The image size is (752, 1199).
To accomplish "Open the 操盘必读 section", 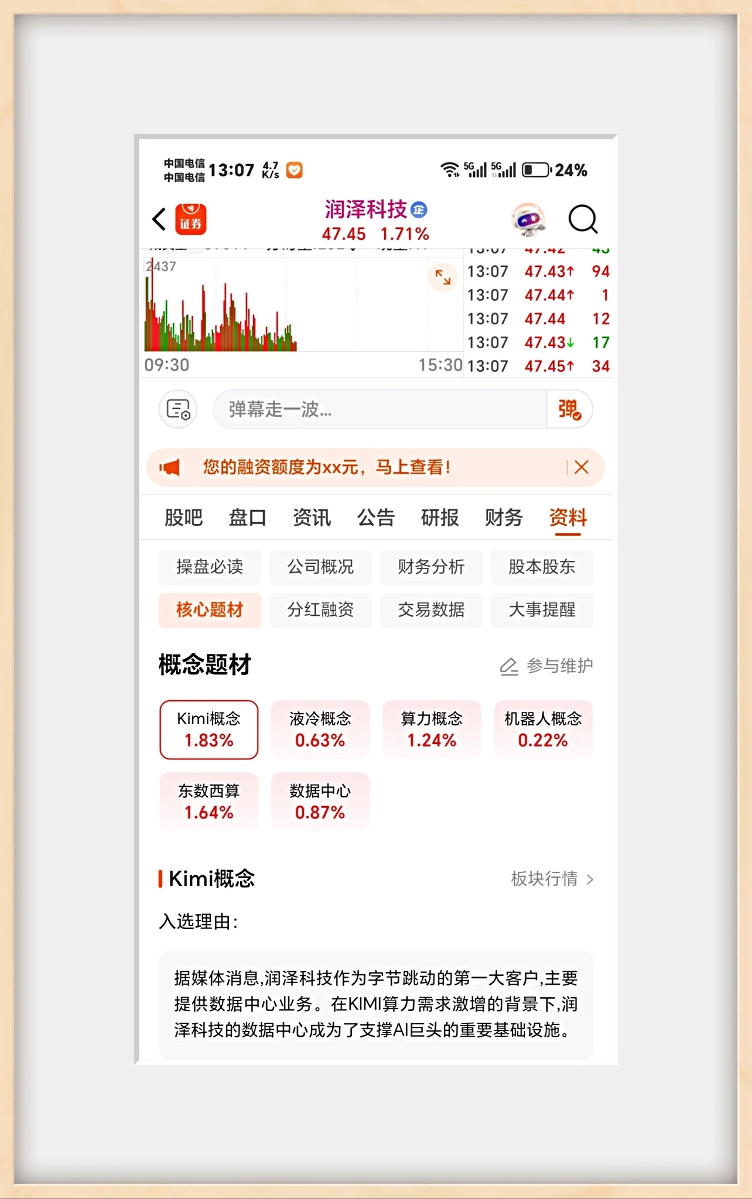I will 210,567.
